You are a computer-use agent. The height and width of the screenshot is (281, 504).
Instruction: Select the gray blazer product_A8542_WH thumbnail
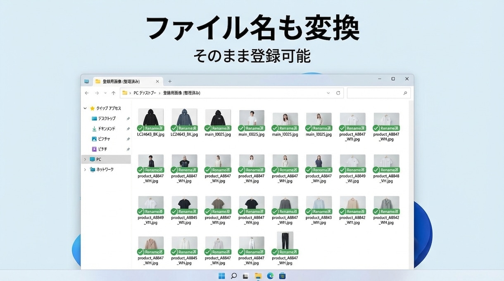pos(386,205)
